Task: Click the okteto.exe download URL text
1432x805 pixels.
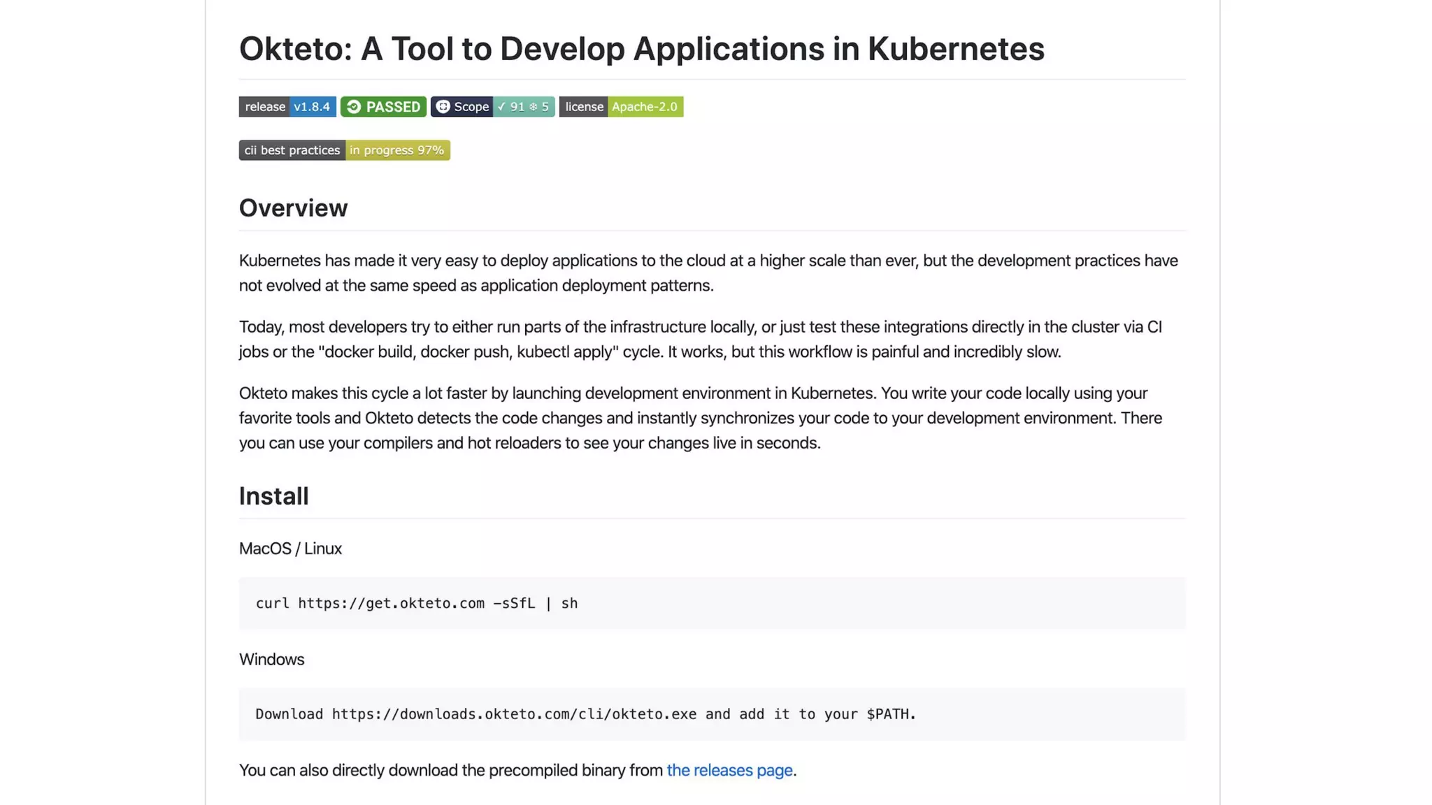Action: 514,714
